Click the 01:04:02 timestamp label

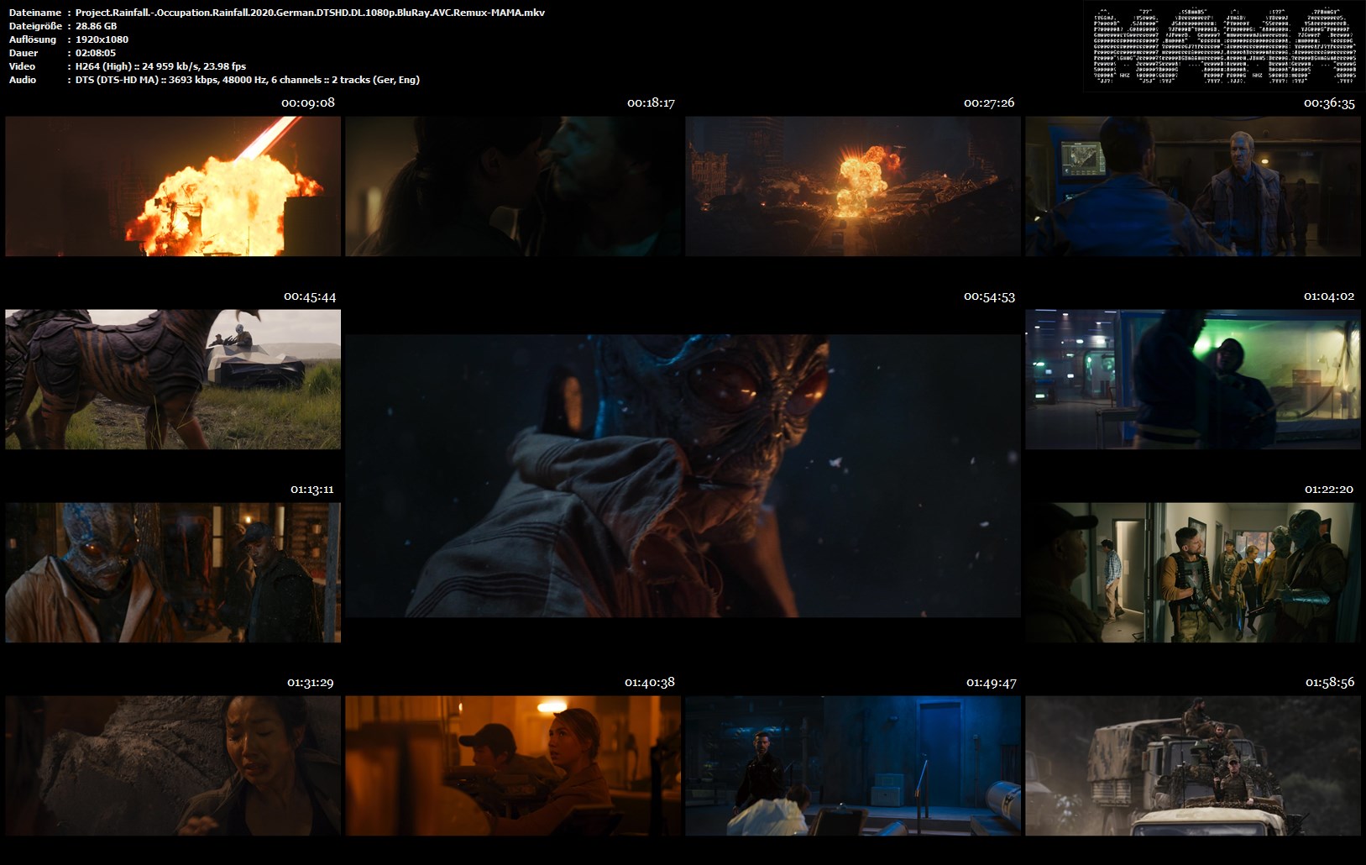(x=1328, y=296)
